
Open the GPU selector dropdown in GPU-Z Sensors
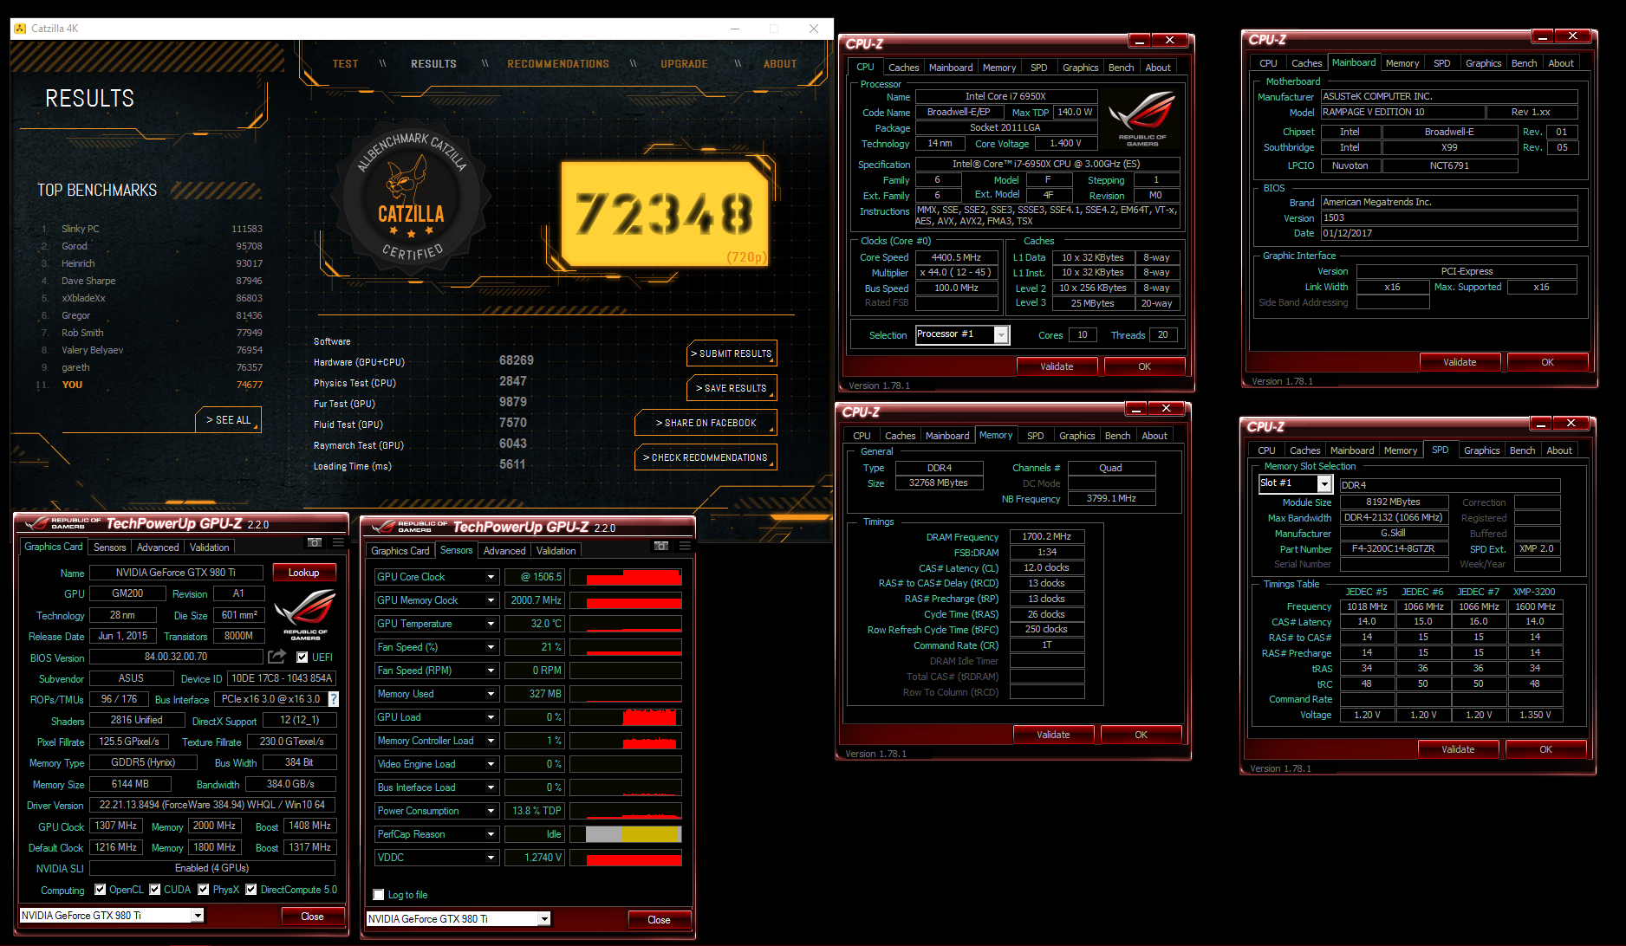[x=544, y=919]
